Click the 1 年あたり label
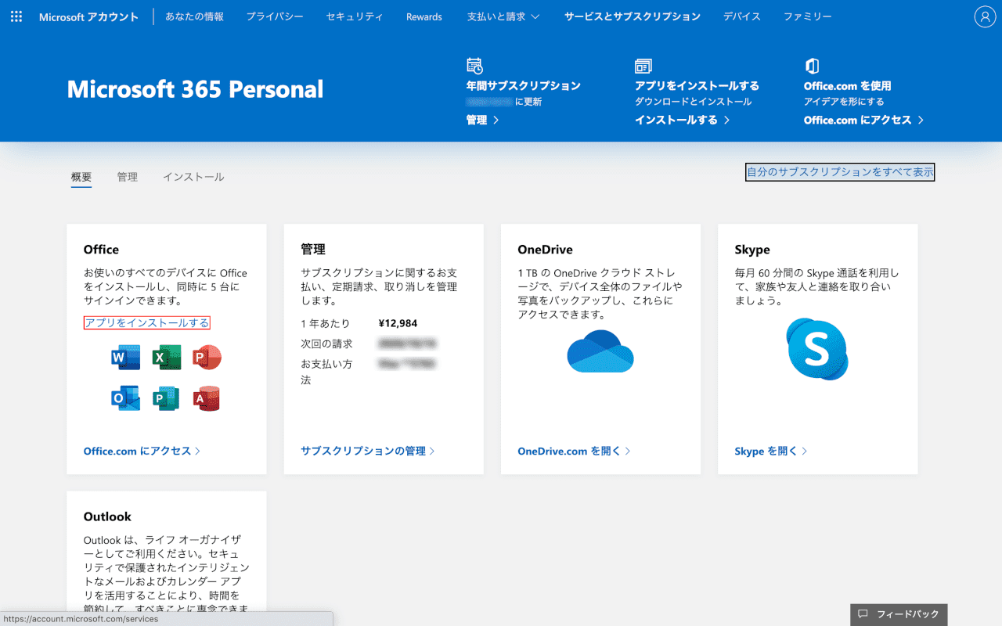Viewport: 1002px width, 626px height. pos(326,323)
